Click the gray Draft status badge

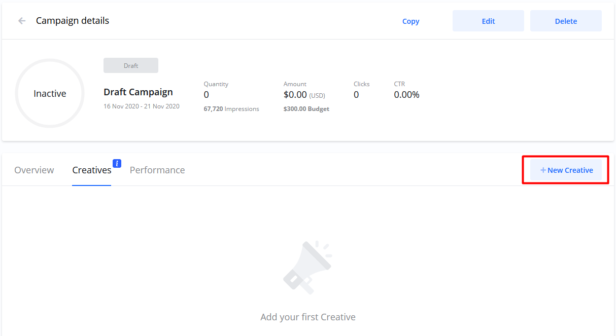[x=131, y=65]
